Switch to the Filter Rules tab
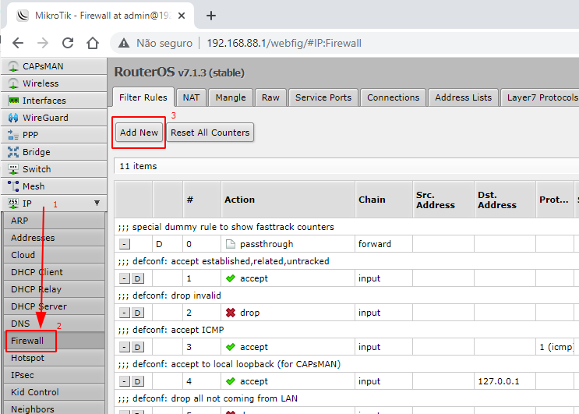Image resolution: width=579 pixels, height=414 pixels. coord(143,97)
